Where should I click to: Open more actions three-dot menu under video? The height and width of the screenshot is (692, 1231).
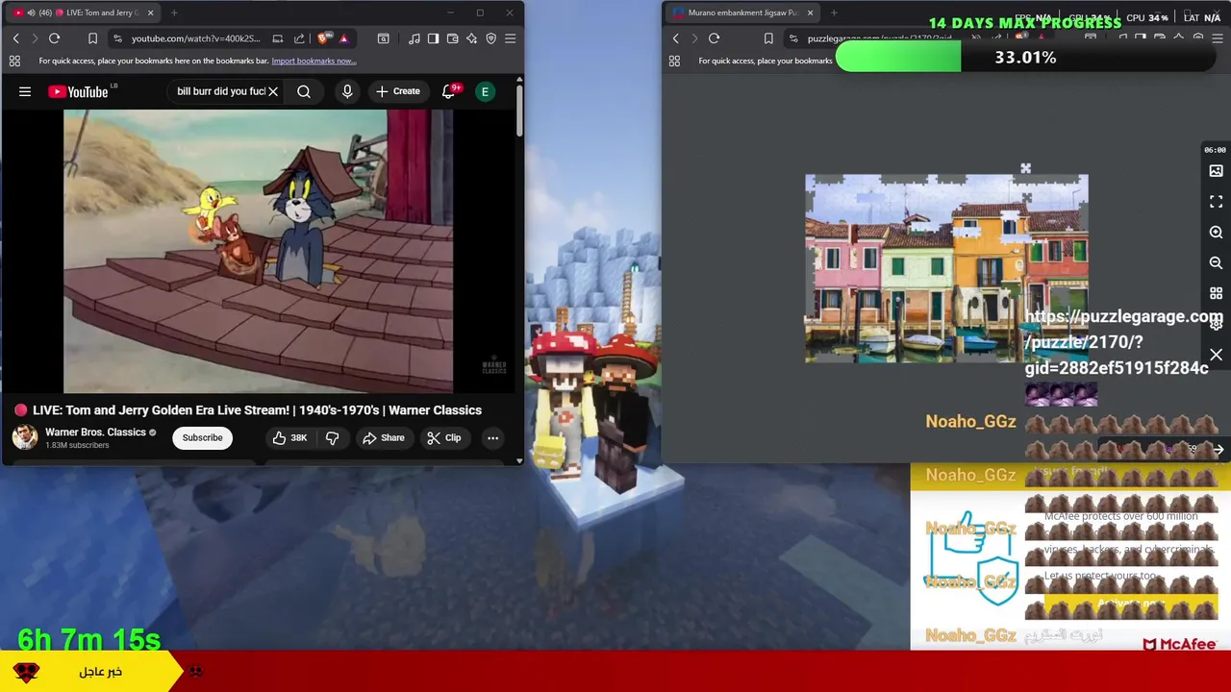click(x=492, y=437)
